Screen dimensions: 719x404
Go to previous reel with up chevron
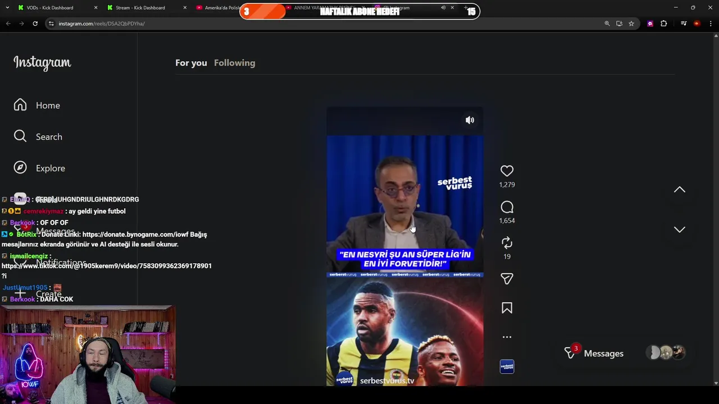point(680,190)
